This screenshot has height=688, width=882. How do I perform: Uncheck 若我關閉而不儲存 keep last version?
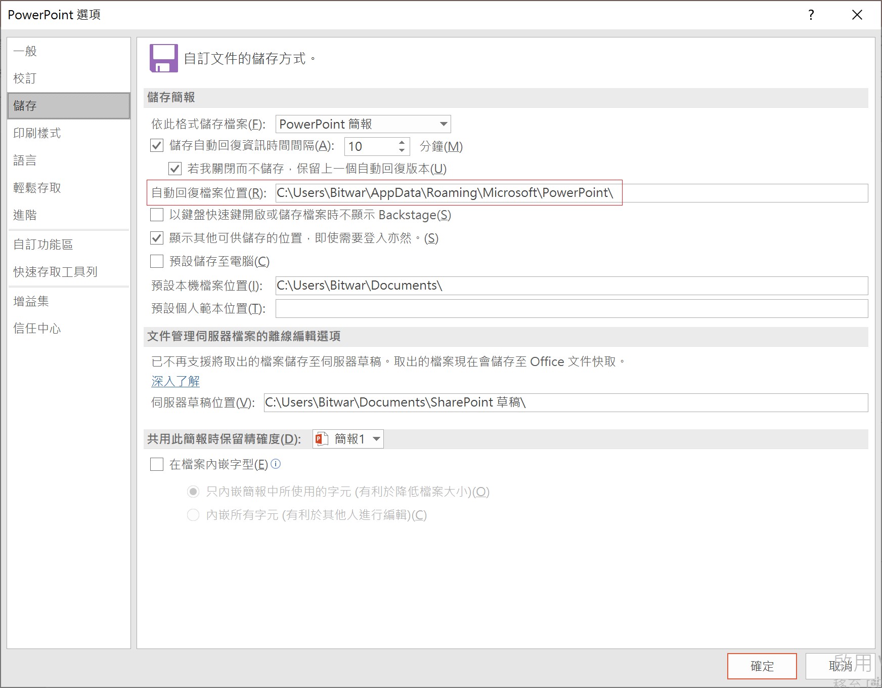click(x=175, y=169)
